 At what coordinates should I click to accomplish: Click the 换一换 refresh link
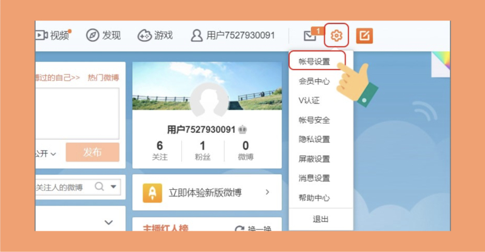coord(253,229)
